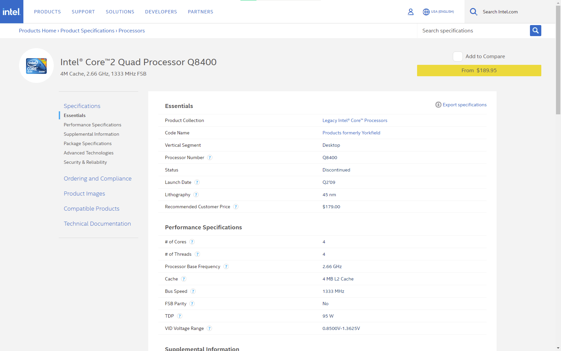Open Technical Documentation section
Viewport: 561px width, 351px height.
coord(98,224)
